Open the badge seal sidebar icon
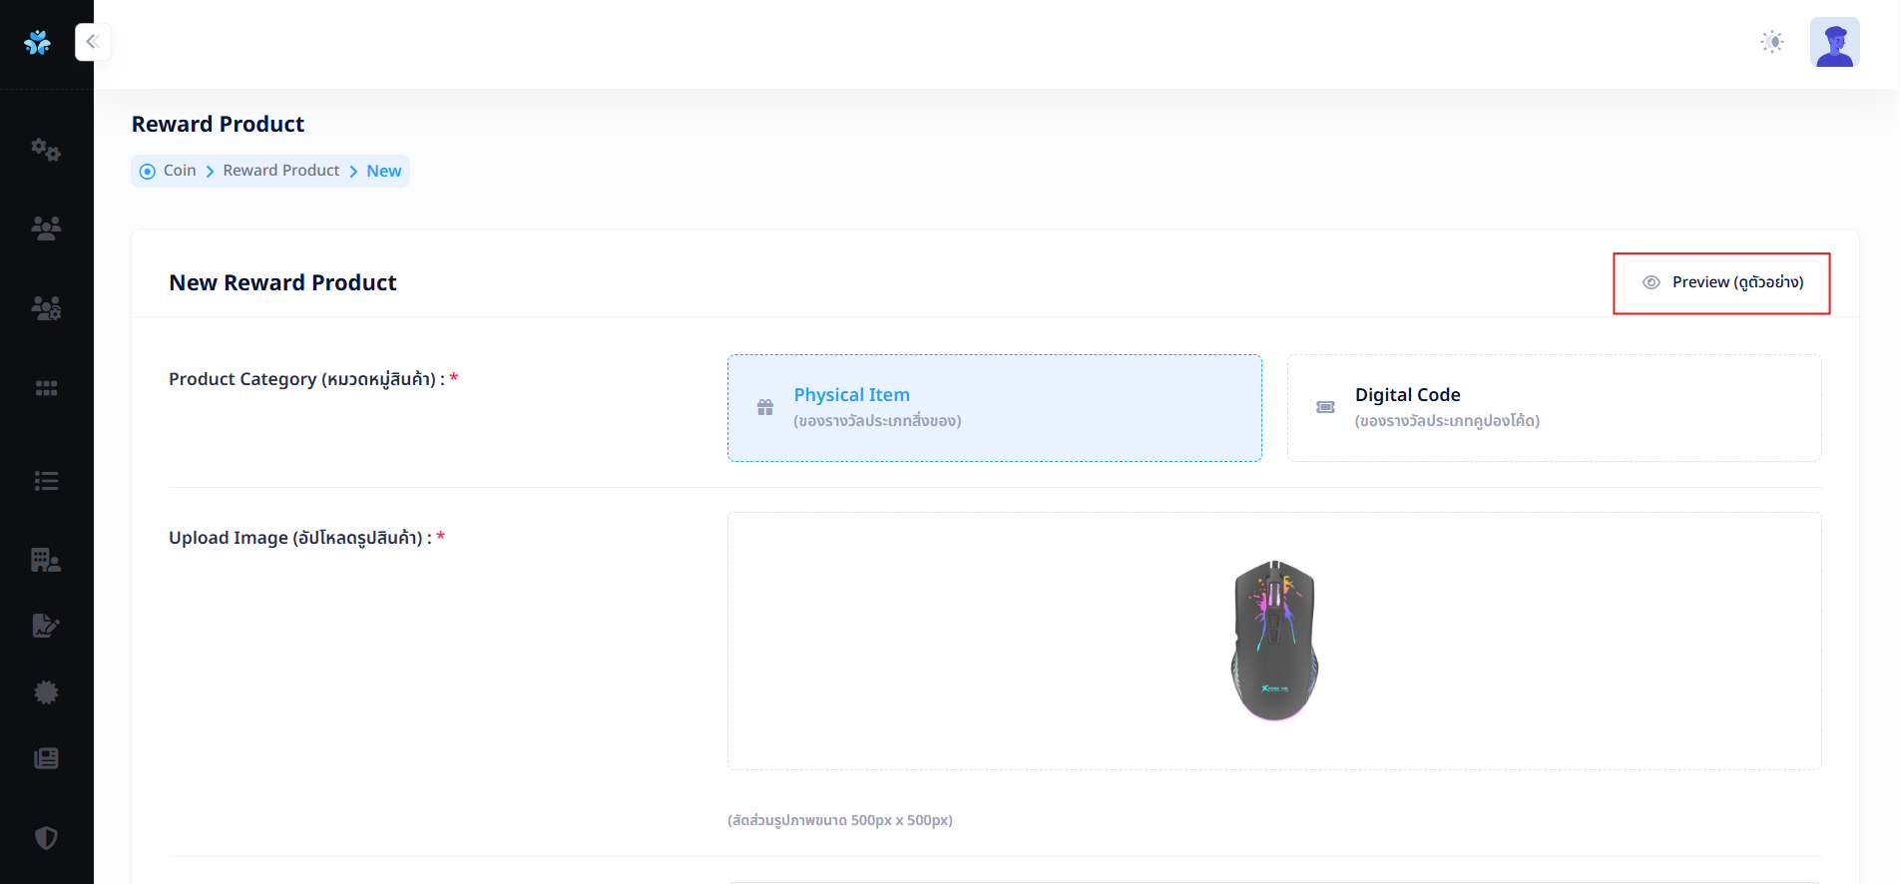The width and height of the screenshot is (1900, 884). [46, 692]
